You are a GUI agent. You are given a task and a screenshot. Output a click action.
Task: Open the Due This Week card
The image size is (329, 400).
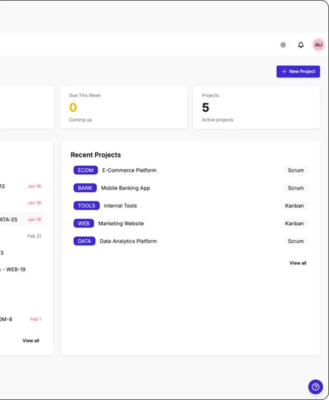124,108
